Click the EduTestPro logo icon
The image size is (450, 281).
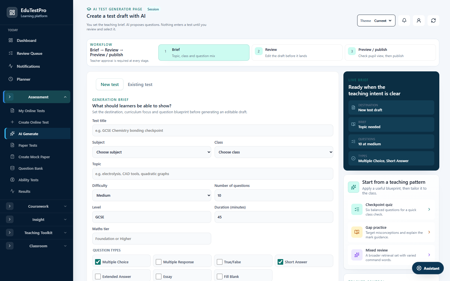(x=12, y=12)
